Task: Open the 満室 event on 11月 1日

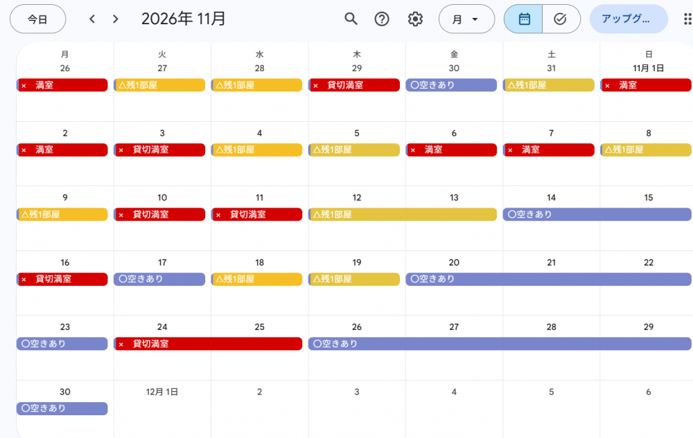Action: coord(646,85)
